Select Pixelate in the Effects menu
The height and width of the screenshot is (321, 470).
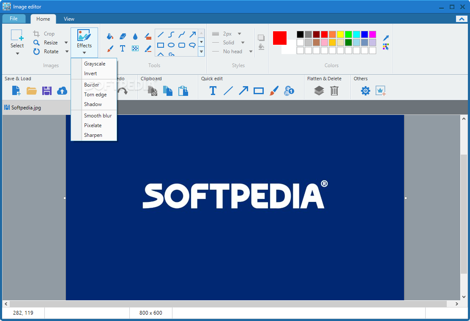93,125
